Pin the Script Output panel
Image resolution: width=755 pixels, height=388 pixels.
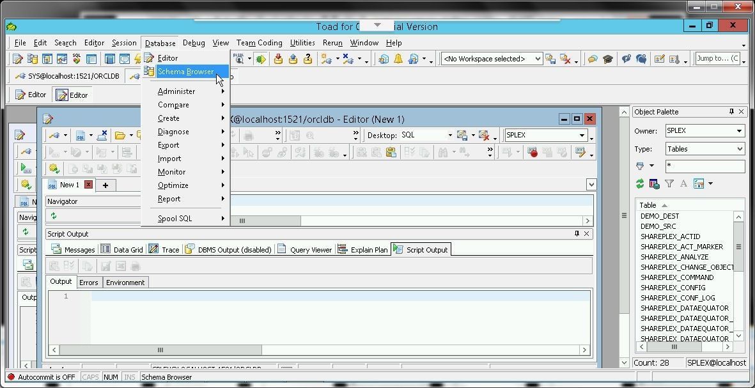click(x=577, y=233)
